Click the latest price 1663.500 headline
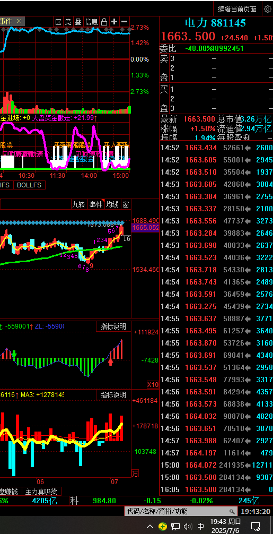 188,37
